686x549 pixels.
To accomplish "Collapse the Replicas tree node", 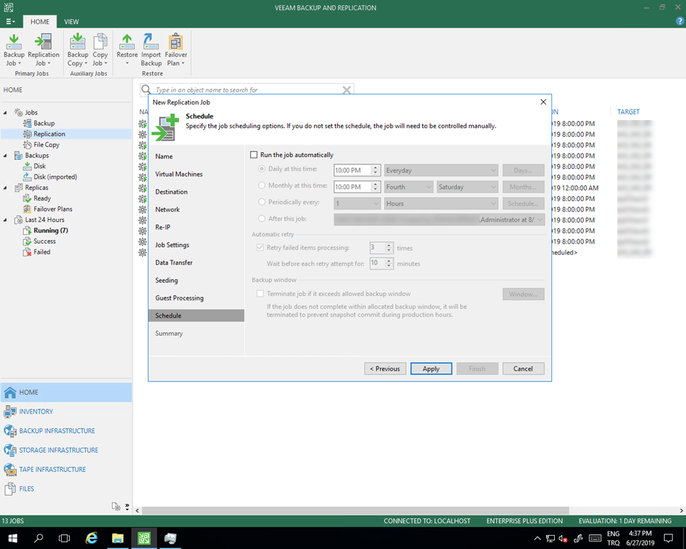I will [5, 188].
